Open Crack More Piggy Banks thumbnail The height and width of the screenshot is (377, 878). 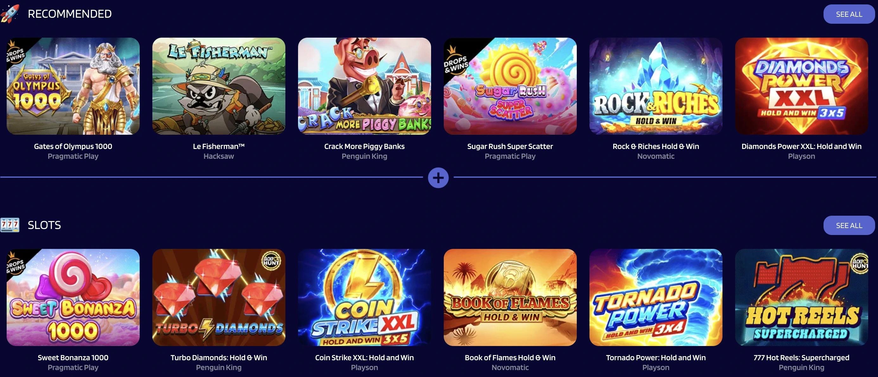coord(364,86)
